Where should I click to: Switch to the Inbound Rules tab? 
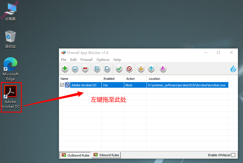point(106,155)
